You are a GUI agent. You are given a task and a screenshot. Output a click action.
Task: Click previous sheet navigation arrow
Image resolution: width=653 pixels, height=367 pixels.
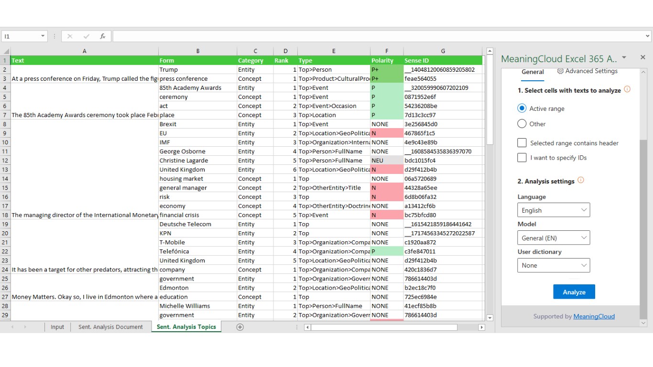pos(12,327)
